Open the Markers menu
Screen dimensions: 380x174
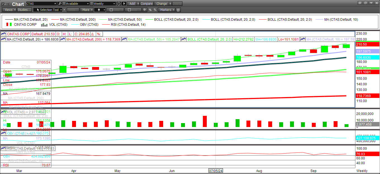pos(167,10)
